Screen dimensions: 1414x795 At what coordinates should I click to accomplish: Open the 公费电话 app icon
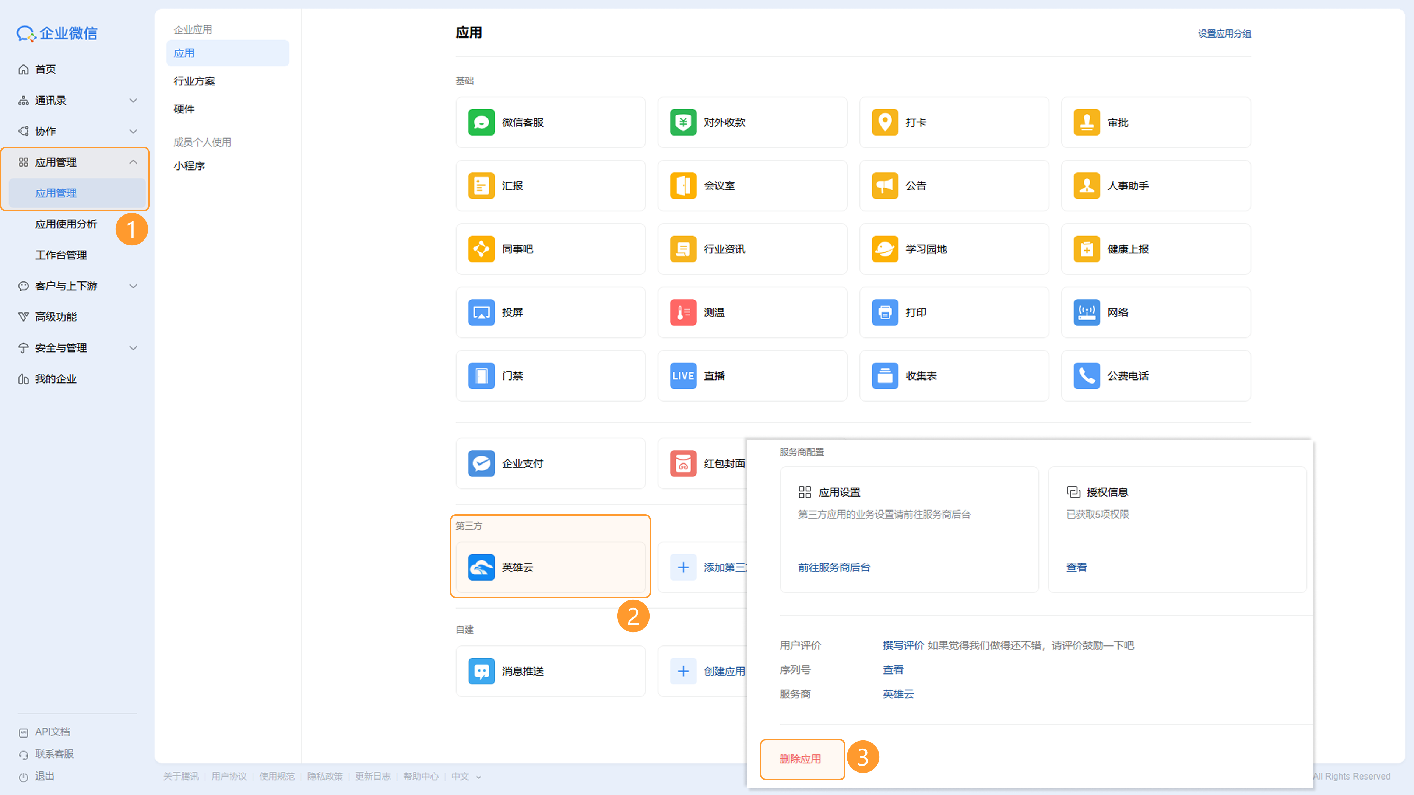click(x=1086, y=375)
